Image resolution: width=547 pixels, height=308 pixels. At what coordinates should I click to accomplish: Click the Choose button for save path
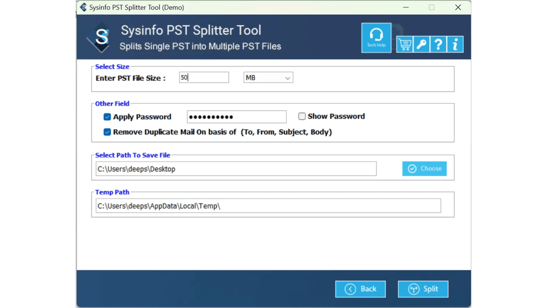tap(424, 169)
